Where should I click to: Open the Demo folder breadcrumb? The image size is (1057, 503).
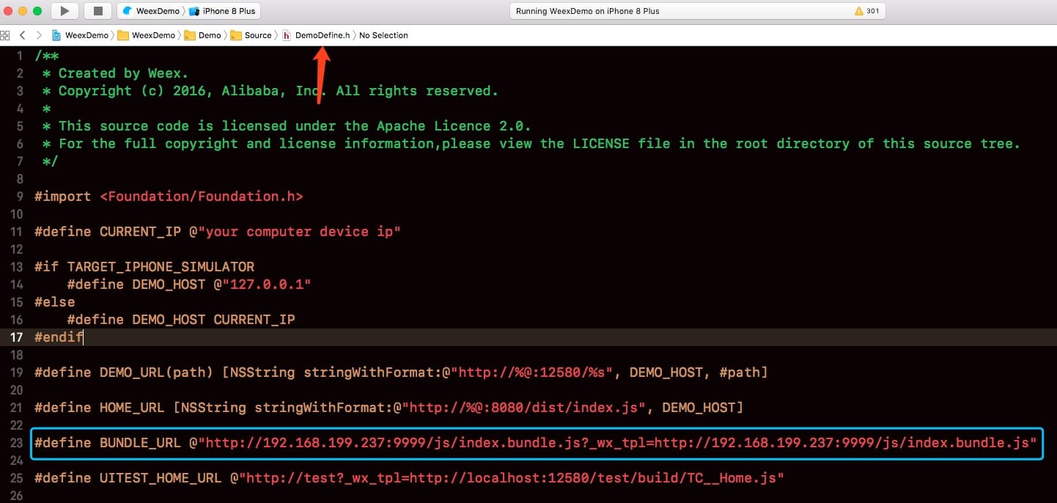[x=209, y=35]
